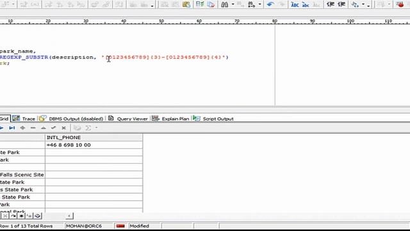Click the park_name text in the SQL editor

coord(17,51)
